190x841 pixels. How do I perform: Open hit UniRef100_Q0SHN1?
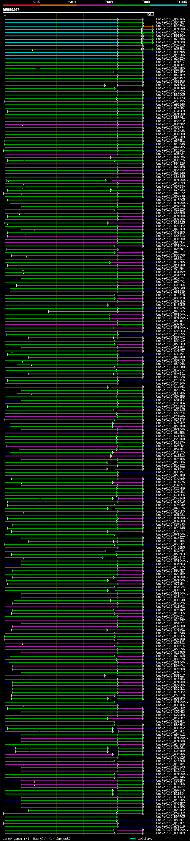pos(170,249)
